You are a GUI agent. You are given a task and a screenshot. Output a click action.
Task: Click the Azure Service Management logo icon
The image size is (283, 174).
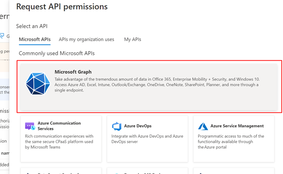(203, 126)
